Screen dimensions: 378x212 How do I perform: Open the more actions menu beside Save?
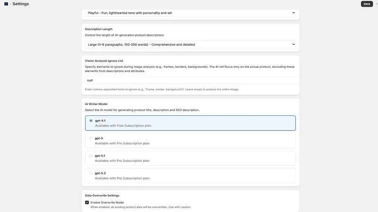[377, 4]
